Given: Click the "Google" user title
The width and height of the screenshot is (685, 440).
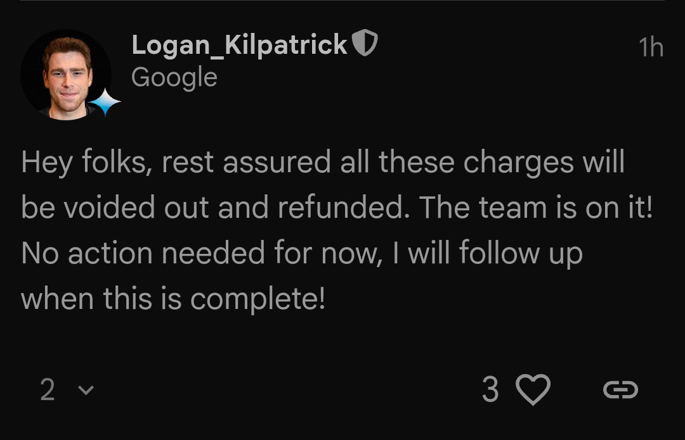Looking at the screenshot, I should (x=174, y=77).
